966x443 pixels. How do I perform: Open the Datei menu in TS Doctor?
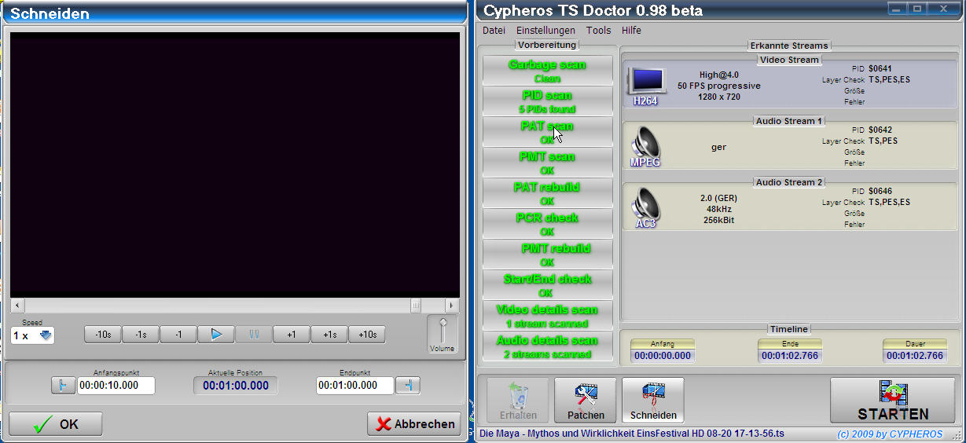click(494, 31)
